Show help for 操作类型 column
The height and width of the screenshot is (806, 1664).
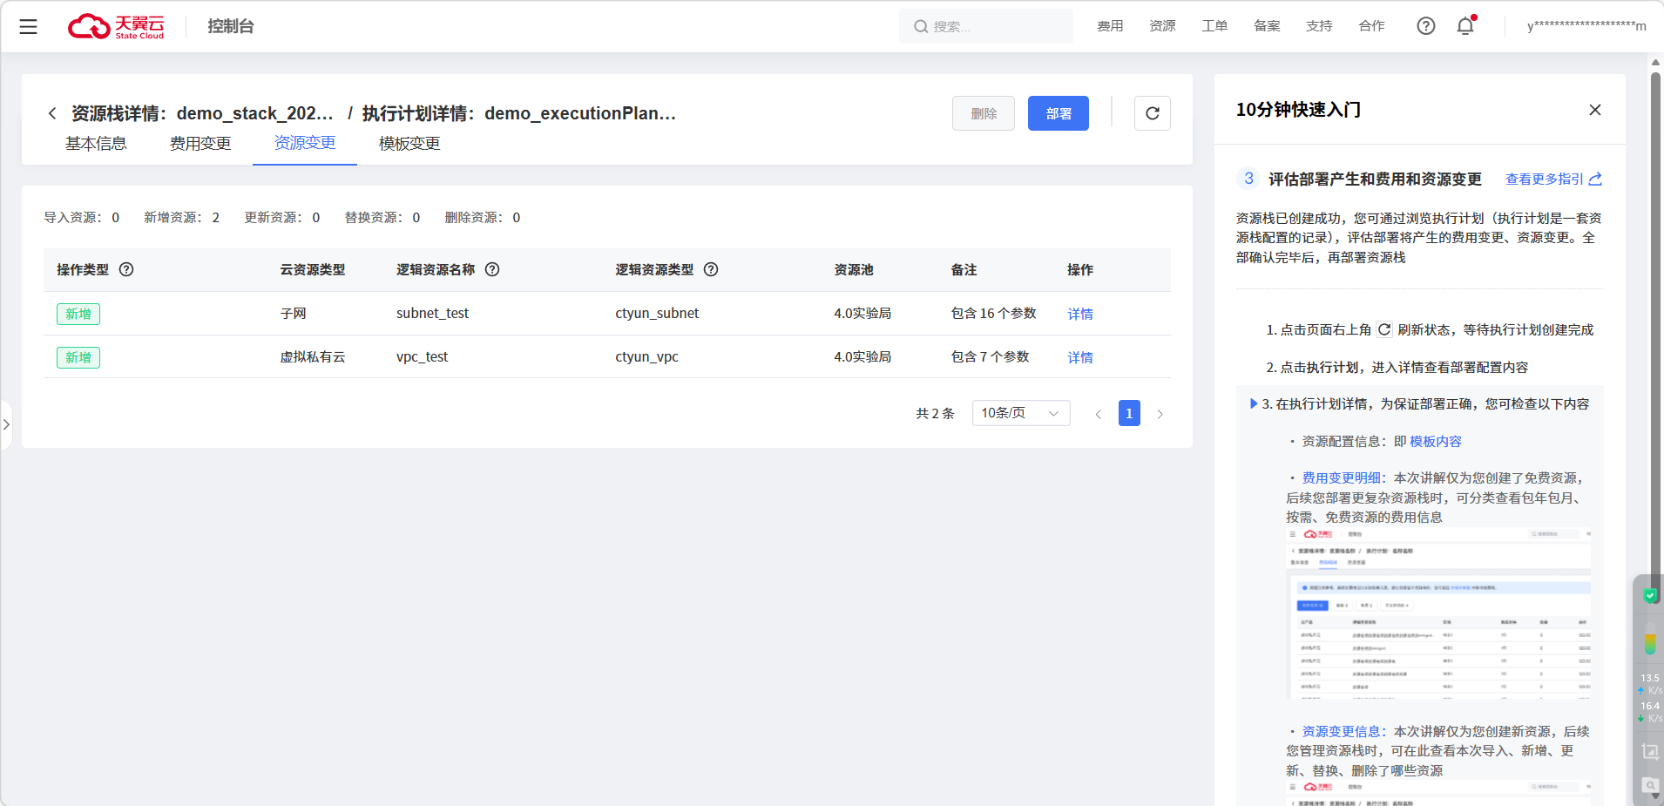coord(126,270)
